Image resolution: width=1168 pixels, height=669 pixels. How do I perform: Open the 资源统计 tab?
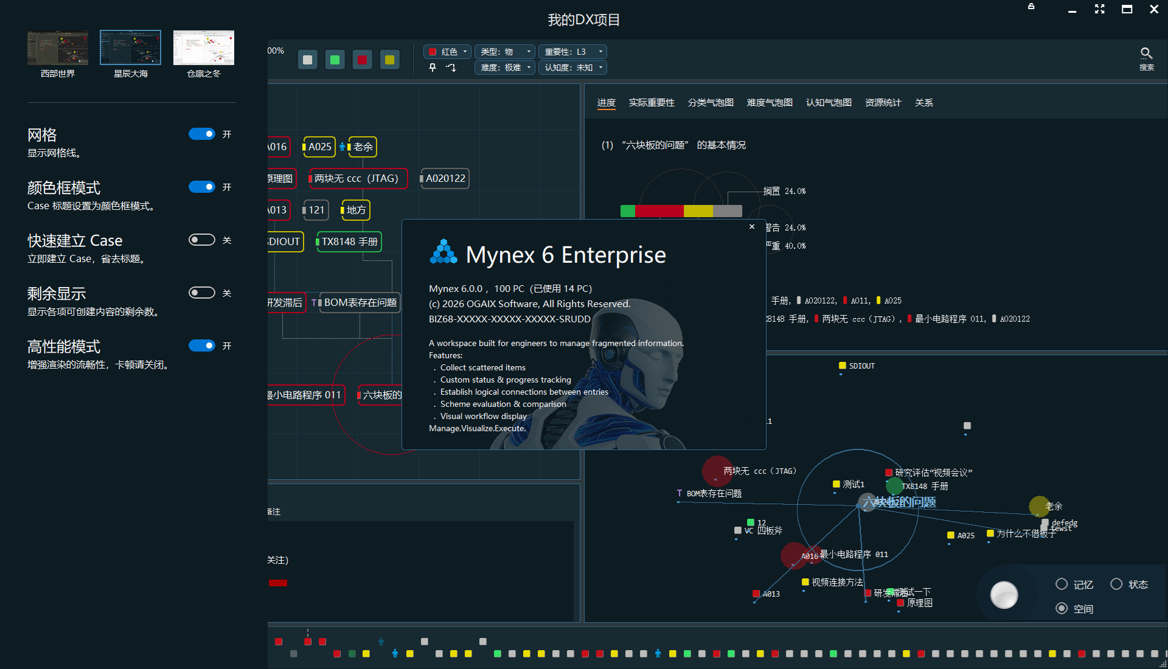point(883,103)
